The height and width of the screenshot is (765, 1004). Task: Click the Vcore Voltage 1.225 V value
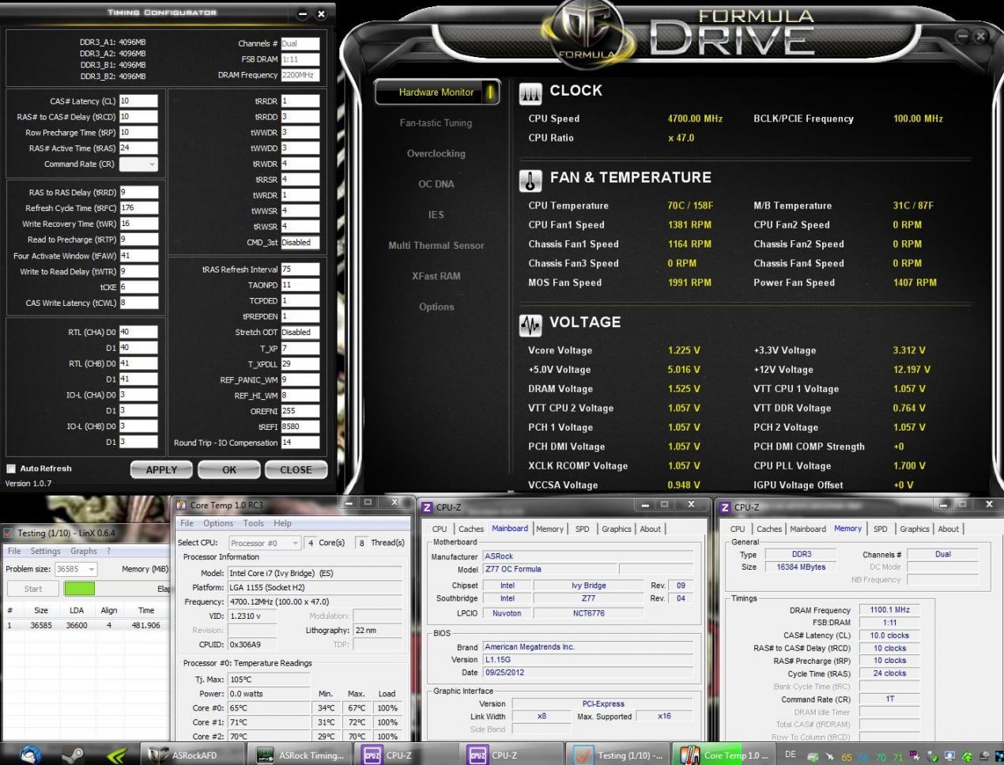684,350
